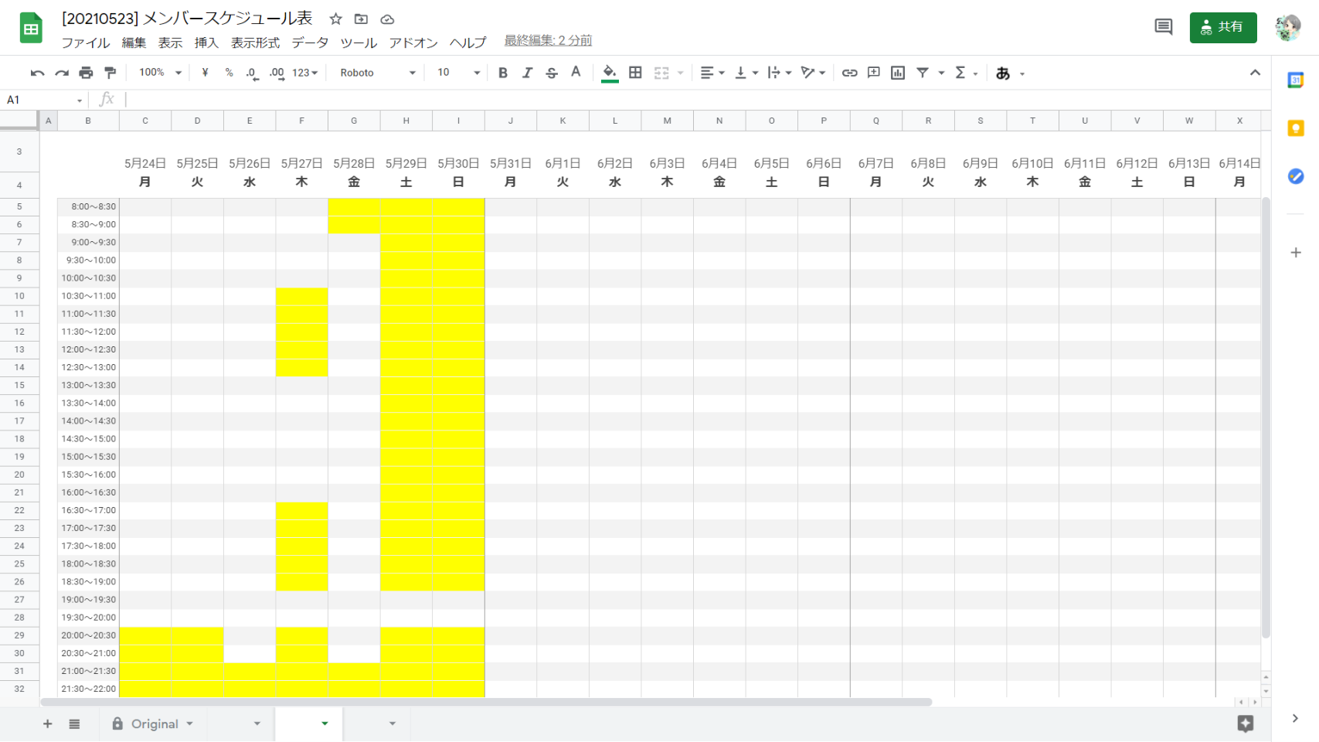Open the 最終編集: 2 分前 link
This screenshot has width=1319, height=742.
point(548,40)
